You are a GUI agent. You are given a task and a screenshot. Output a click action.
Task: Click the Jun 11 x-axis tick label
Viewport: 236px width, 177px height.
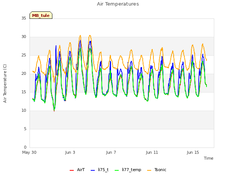(x=152, y=152)
